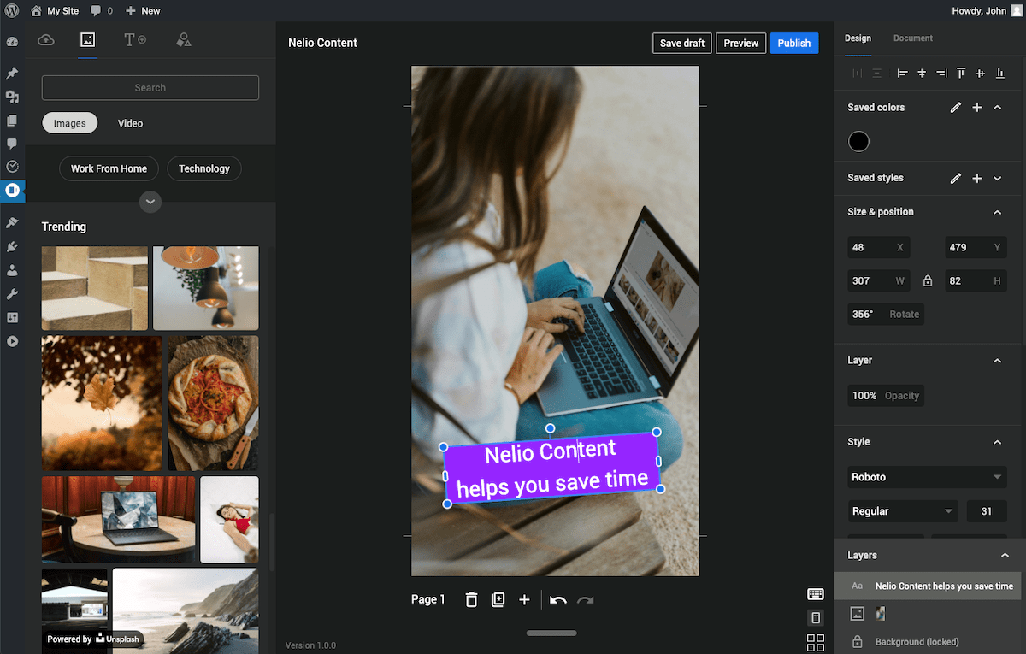Open the graphics/shapes panel

183,39
